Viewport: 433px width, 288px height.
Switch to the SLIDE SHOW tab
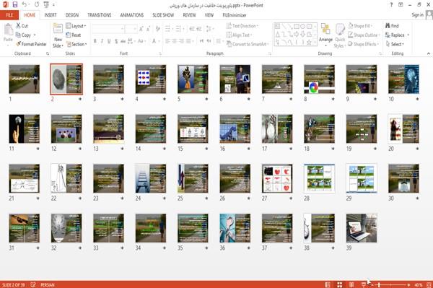163,15
